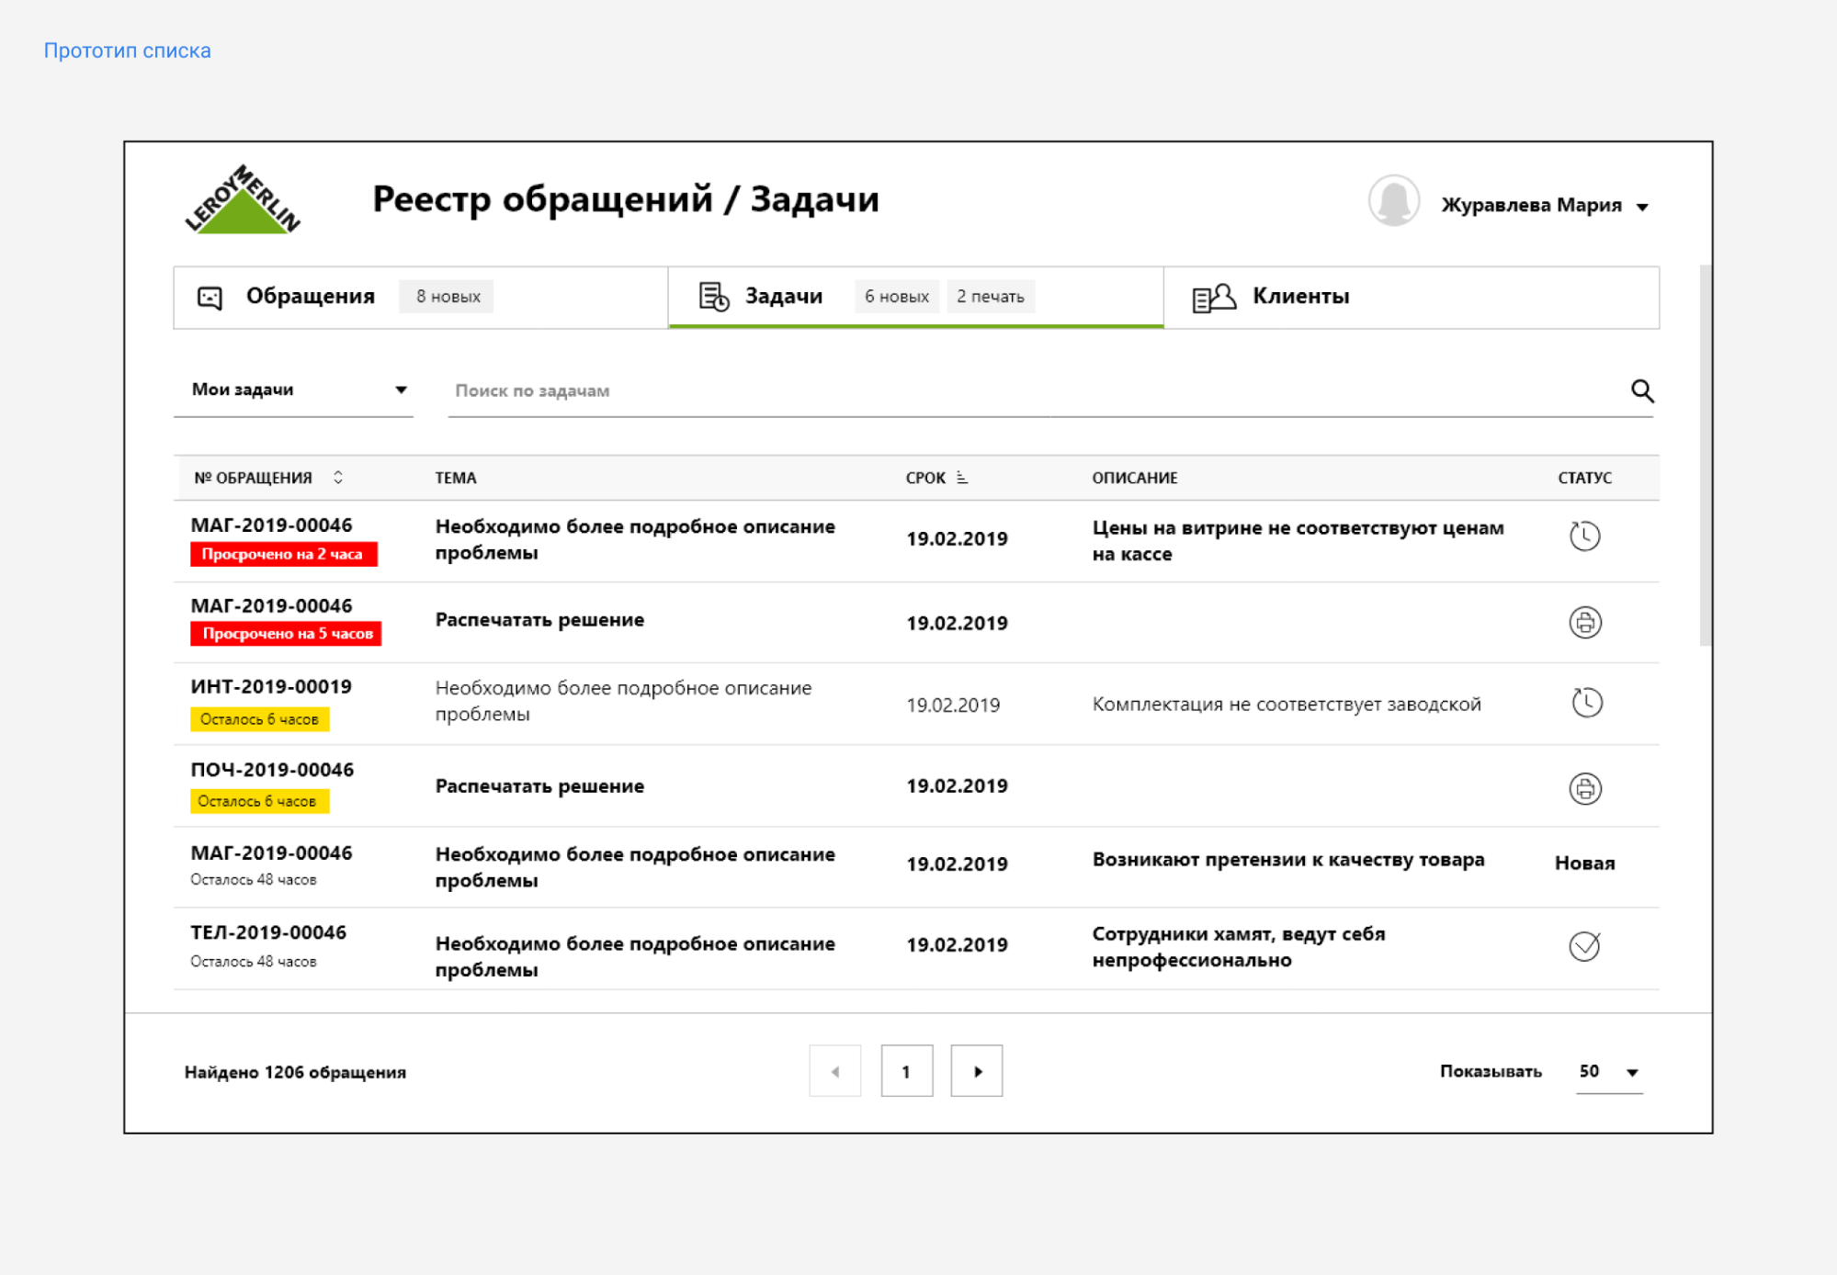Click the printer status icon next to Распечатать решение

[x=1584, y=623]
